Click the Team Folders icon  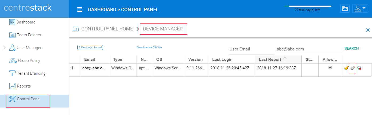point(13,35)
